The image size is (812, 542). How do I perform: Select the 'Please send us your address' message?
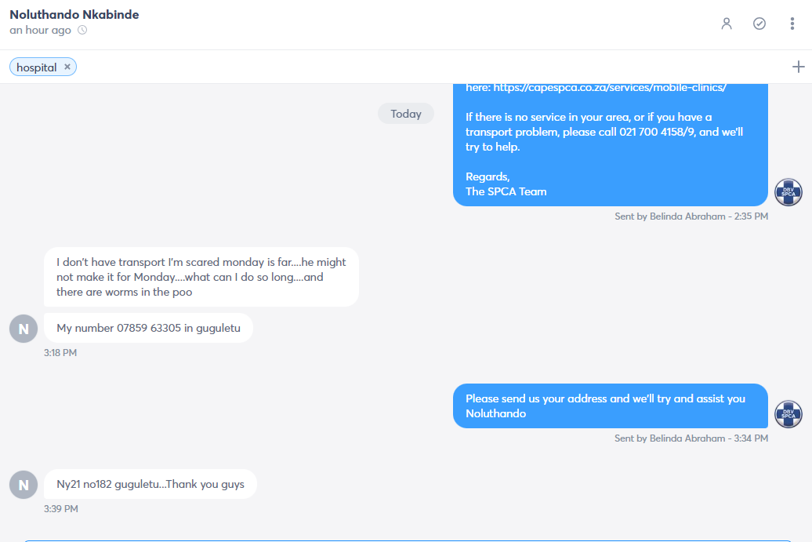pos(610,406)
